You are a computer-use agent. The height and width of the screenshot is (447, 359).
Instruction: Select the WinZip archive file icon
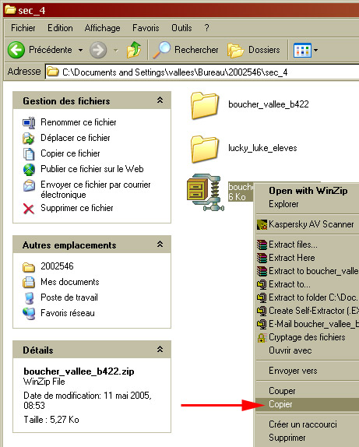[x=206, y=192]
